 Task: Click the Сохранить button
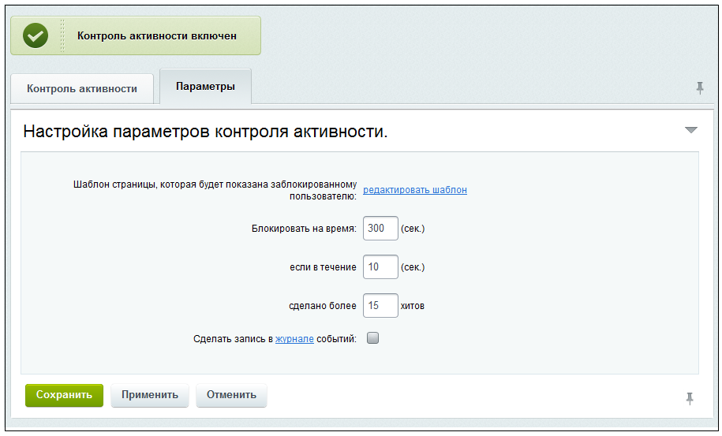pyautogui.click(x=64, y=395)
